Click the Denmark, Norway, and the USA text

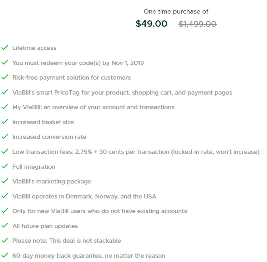click(111, 196)
